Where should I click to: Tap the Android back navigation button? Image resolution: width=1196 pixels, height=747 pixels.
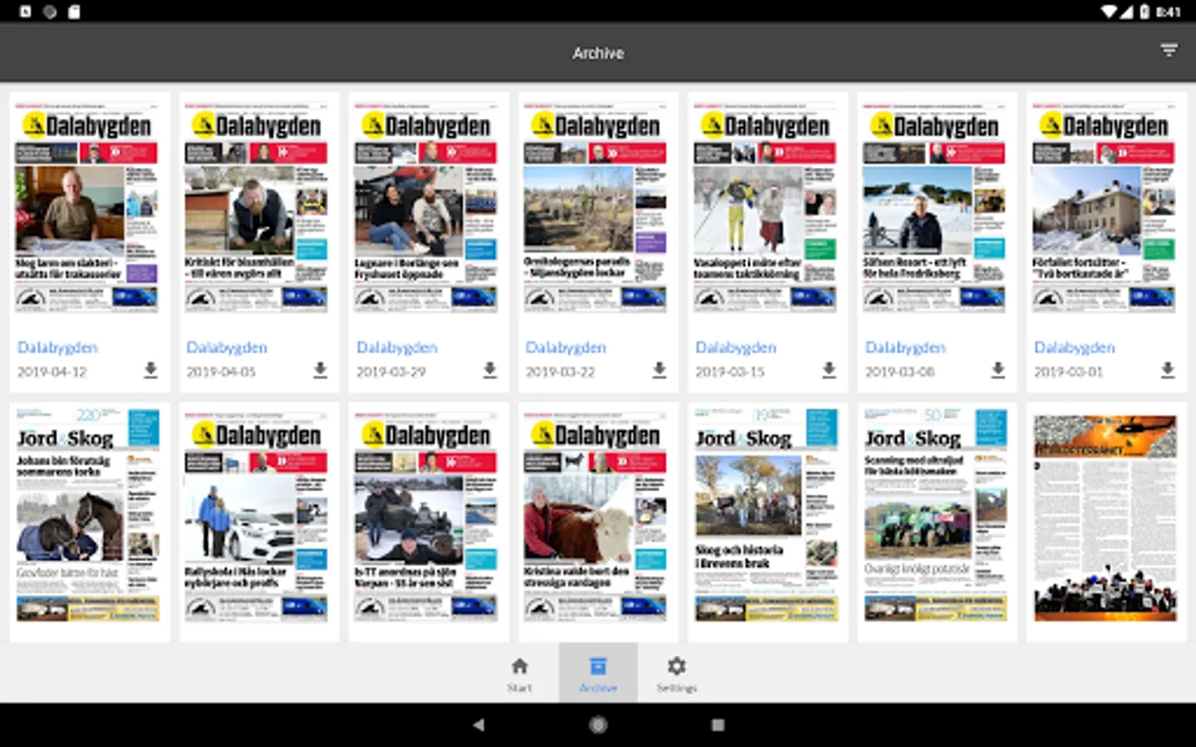click(x=478, y=725)
